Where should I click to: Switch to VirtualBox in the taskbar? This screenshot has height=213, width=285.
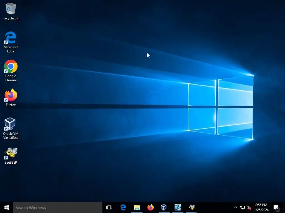pyautogui.click(x=164, y=207)
